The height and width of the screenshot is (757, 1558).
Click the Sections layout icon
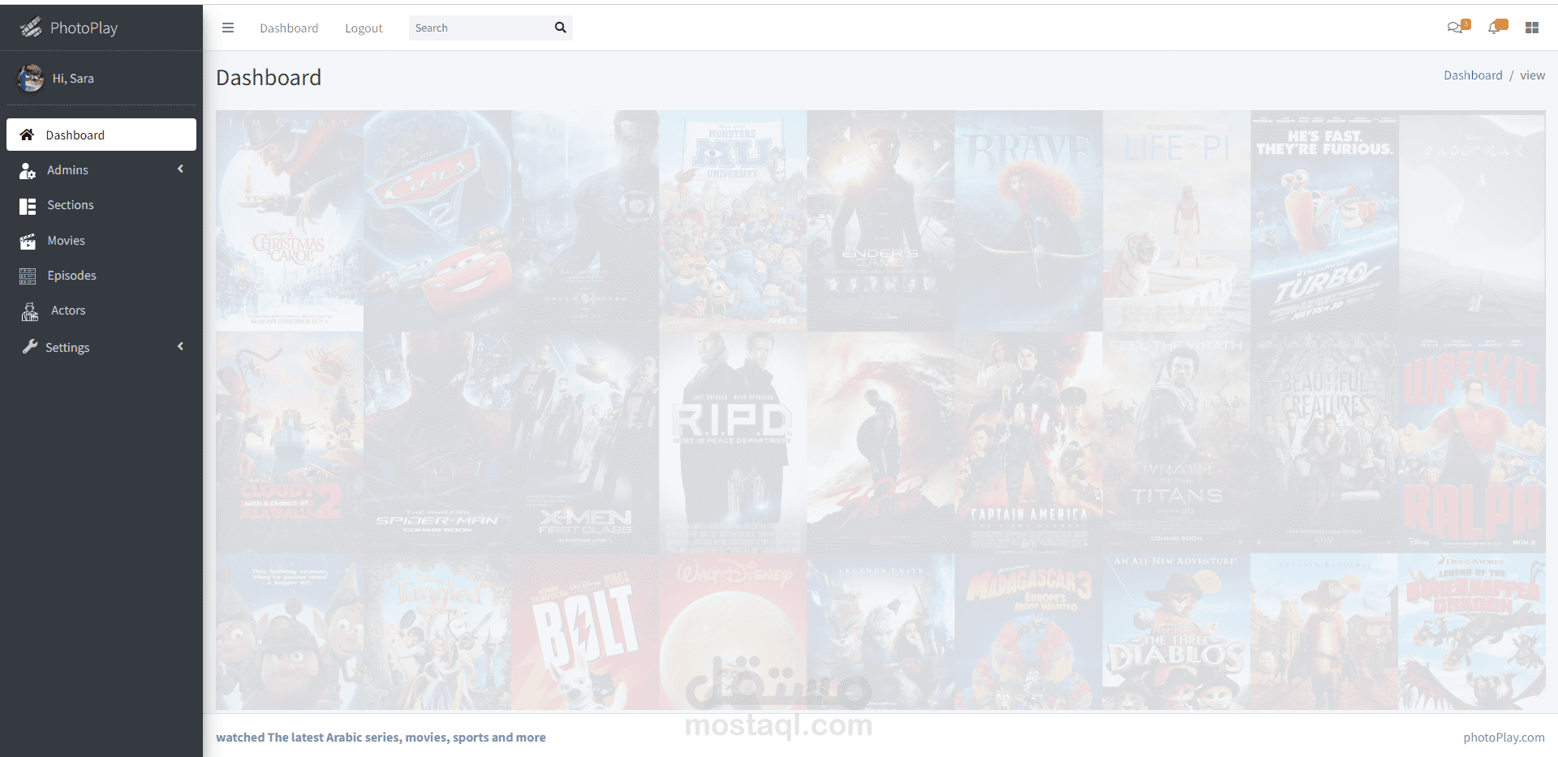tap(28, 206)
